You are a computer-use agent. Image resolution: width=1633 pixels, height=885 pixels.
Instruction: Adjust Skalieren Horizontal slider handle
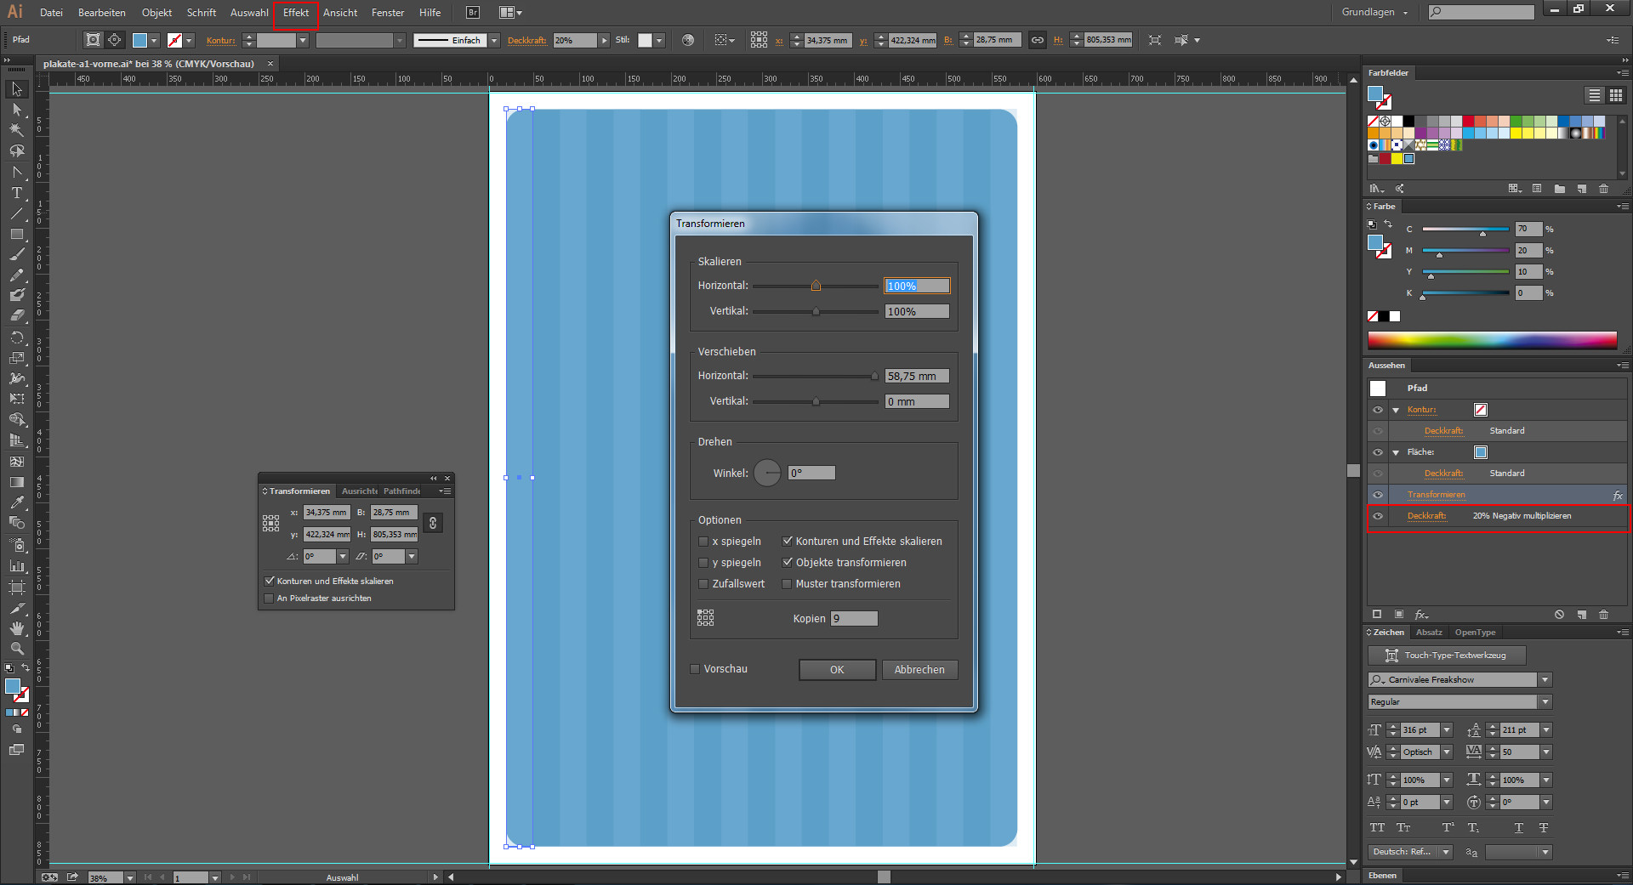tap(816, 286)
